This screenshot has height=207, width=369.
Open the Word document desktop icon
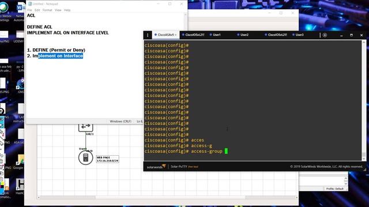click(20, 11)
